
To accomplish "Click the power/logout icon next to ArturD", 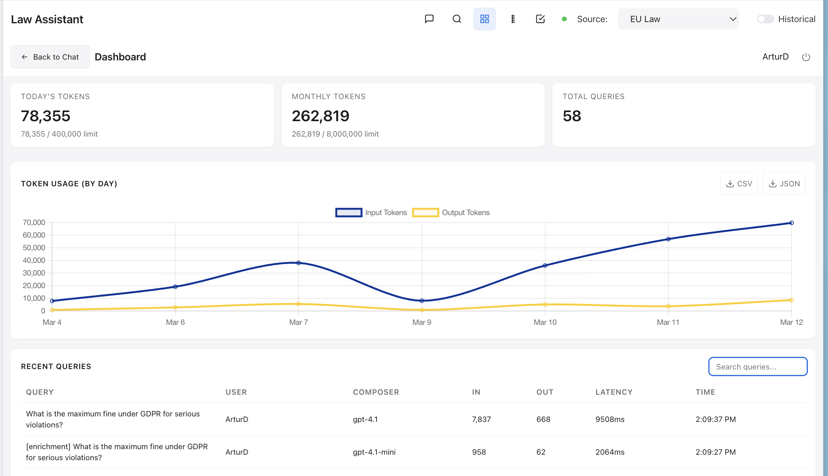I will [806, 57].
